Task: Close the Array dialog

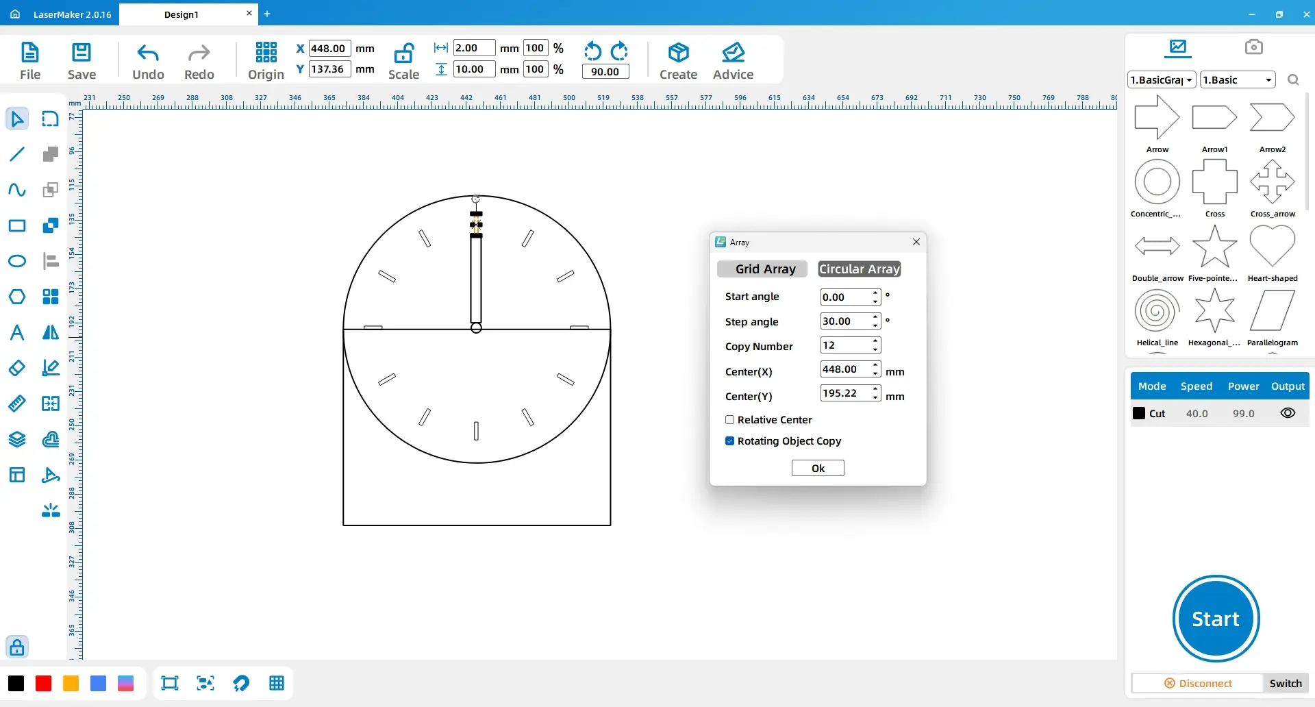Action: (916, 242)
